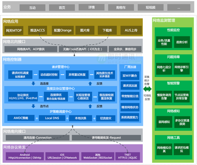Click the 业务/流量性能 box
Screen dimensions: 197x165
tap(164, 42)
